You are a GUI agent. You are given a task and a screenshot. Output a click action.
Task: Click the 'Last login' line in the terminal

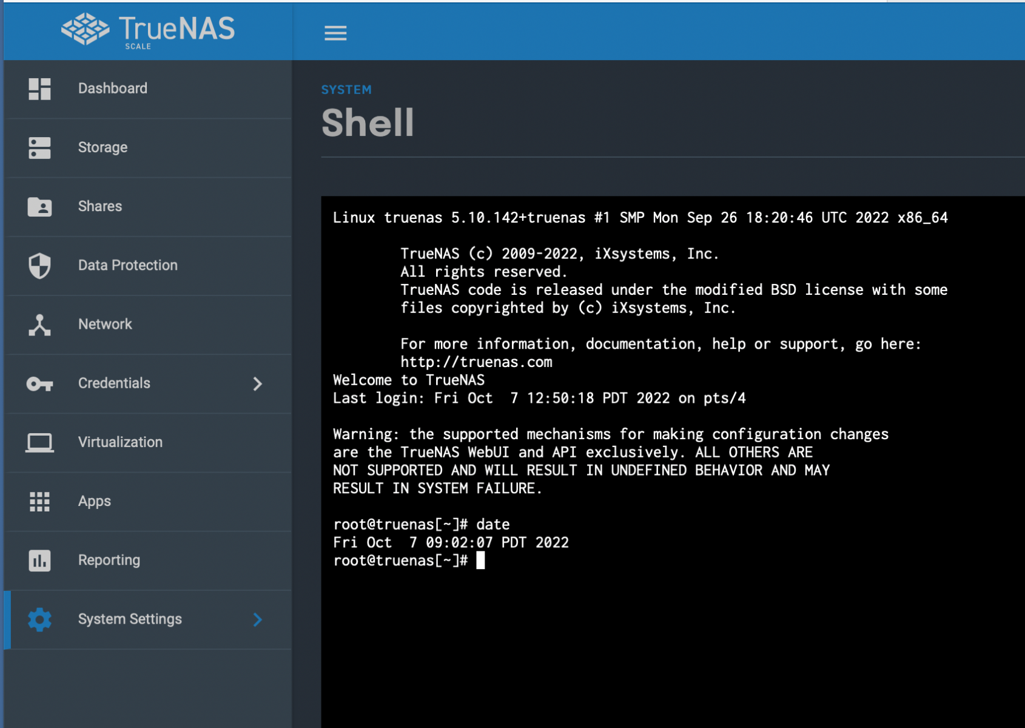point(539,399)
